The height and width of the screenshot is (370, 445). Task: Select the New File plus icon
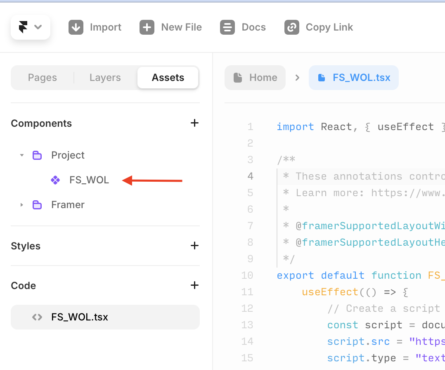(147, 27)
